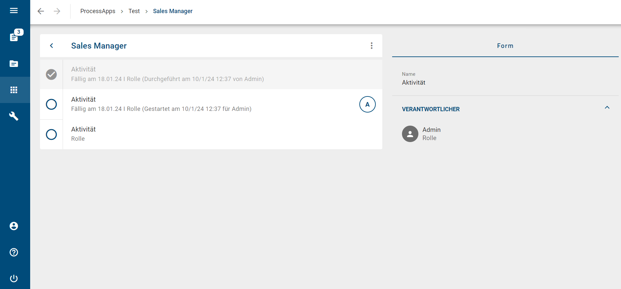Toggle the completed Aktivität checkmark
Screen dimensions: 621x289
coord(51,74)
